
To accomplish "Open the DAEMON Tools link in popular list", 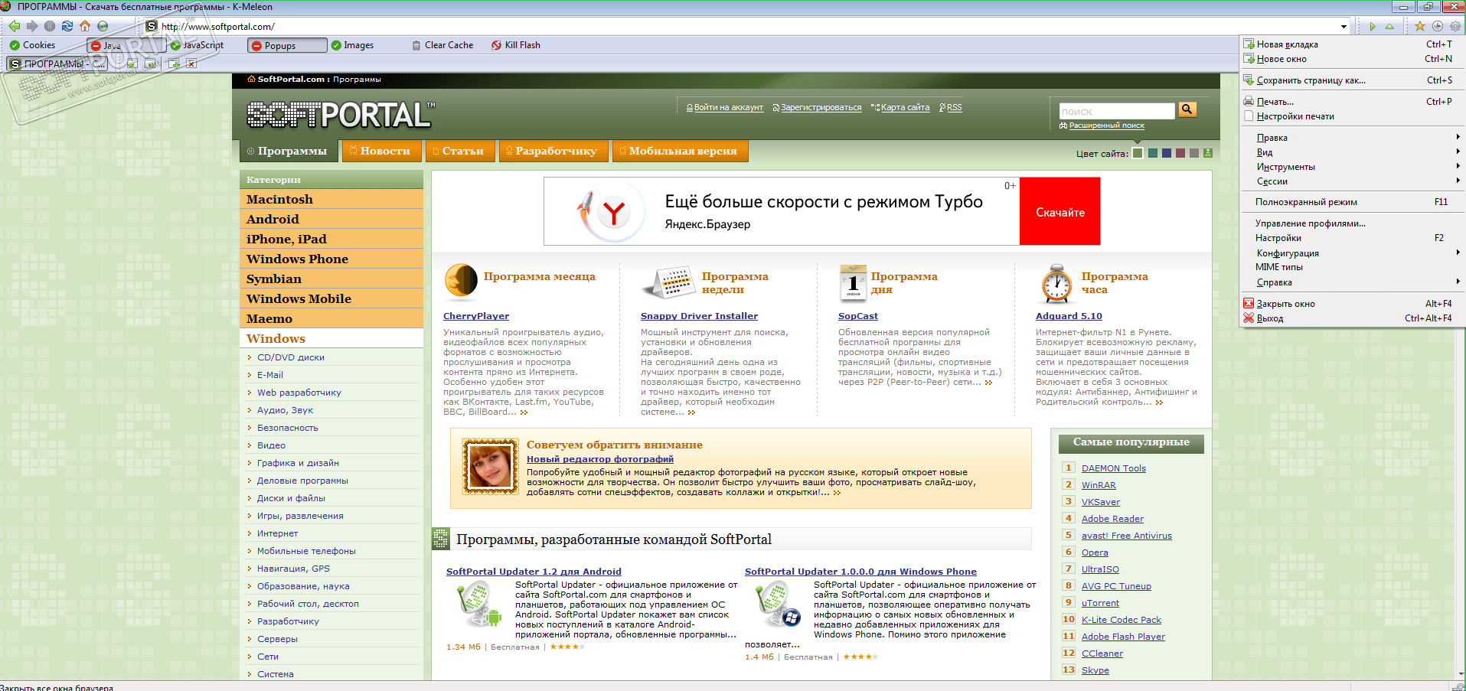I will click(x=1114, y=468).
